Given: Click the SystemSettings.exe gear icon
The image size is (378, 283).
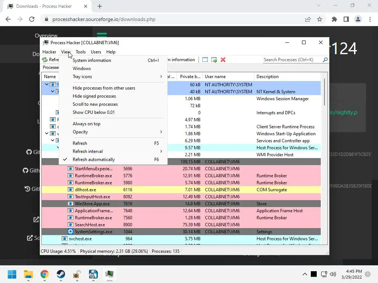Looking at the screenshot, I should [71, 231].
